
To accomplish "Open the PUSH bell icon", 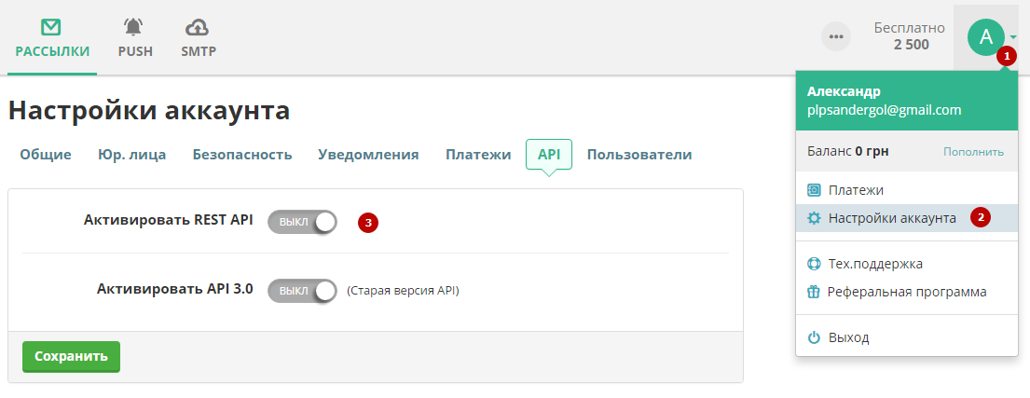I will click(x=135, y=27).
